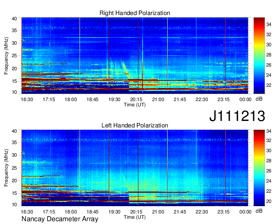Click the 20 dB value on Left Handed color bar
The image size is (276, 224).
269,201
